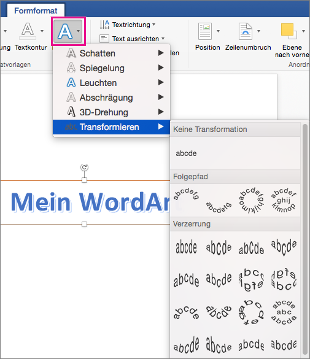310x359 pixels.
Task: Click the Texteffekte blue A icon
Action: pos(65,31)
